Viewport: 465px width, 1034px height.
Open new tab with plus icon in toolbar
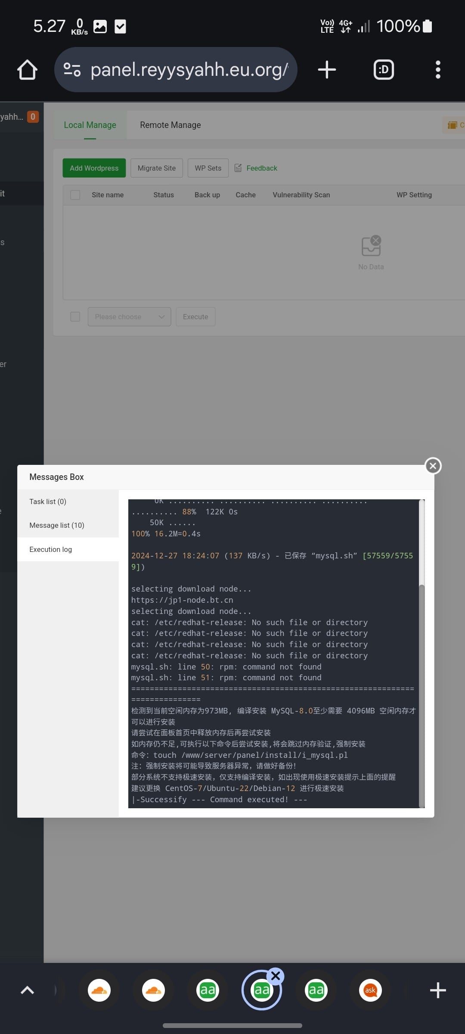pyautogui.click(x=327, y=70)
